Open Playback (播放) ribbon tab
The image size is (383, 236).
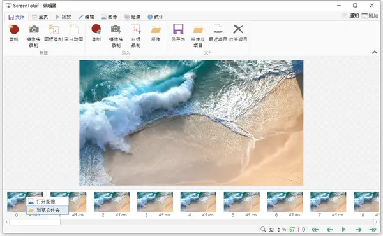[63, 17]
